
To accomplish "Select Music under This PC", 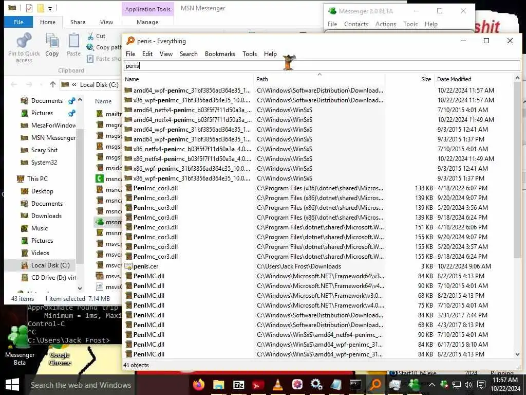I will pyautogui.click(x=40, y=228).
